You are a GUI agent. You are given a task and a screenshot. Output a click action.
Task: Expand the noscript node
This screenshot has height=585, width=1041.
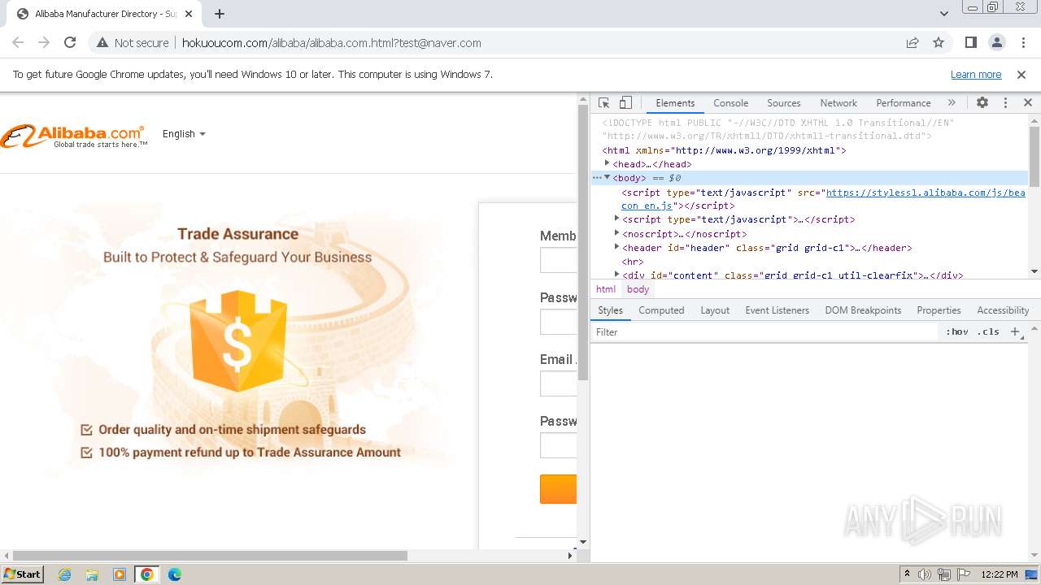[x=616, y=233]
